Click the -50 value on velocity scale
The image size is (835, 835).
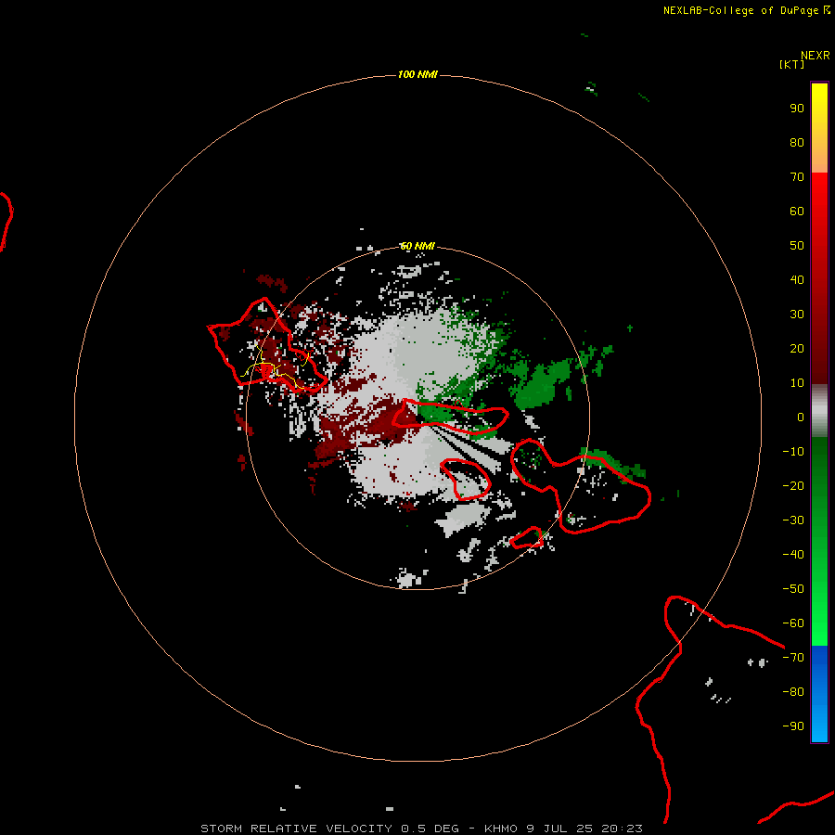point(793,589)
